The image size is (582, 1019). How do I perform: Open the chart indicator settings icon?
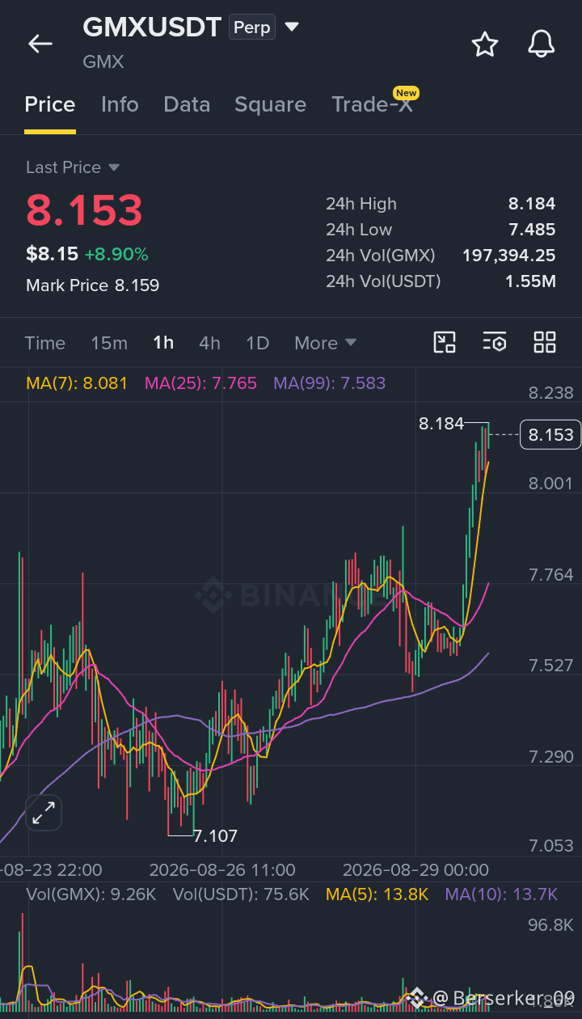click(495, 342)
